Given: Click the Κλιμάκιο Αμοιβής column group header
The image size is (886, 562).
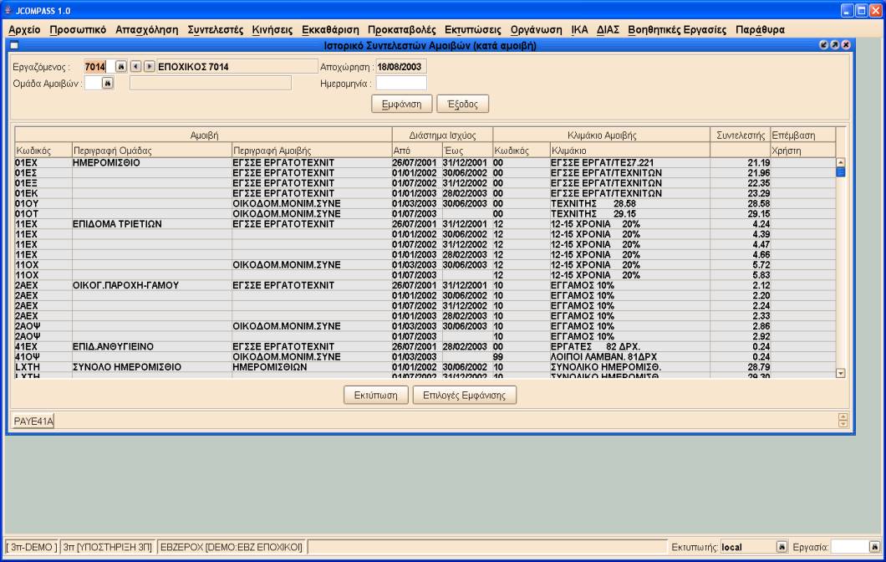Looking at the screenshot, I should [602, 135].
